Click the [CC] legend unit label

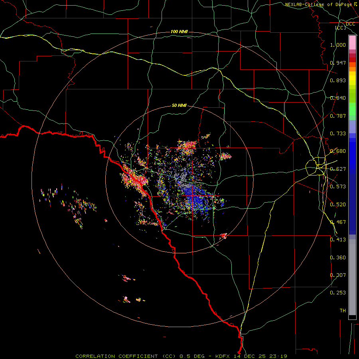(x=341, y=28)
